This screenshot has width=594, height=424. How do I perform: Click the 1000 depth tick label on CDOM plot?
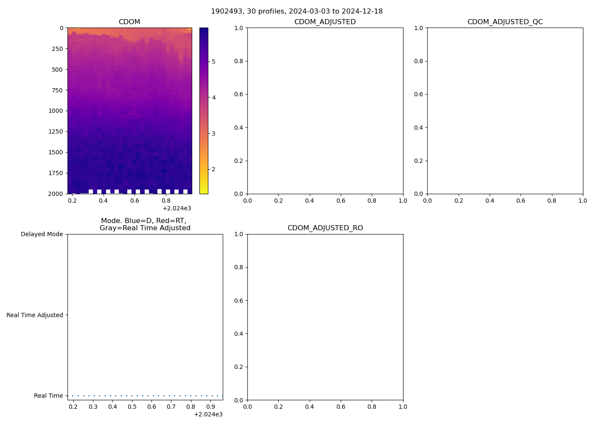(55, 111)
